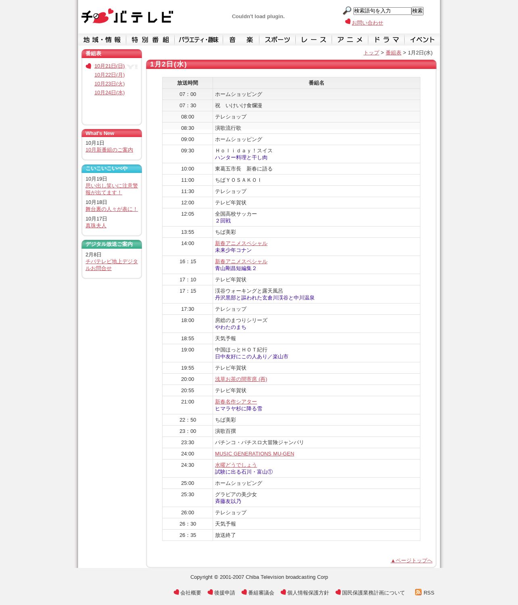Click the RSS feed icon

pyautogui.click(x=418, y=592)
